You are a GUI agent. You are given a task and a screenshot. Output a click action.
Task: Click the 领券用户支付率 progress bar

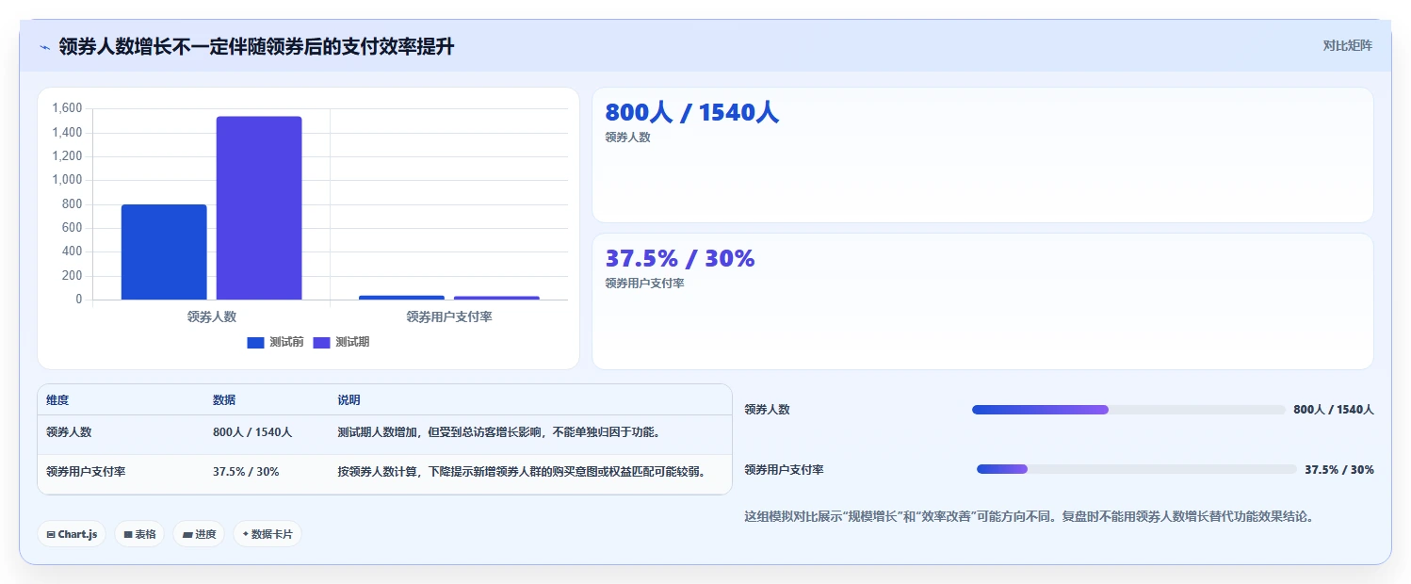1137,469
